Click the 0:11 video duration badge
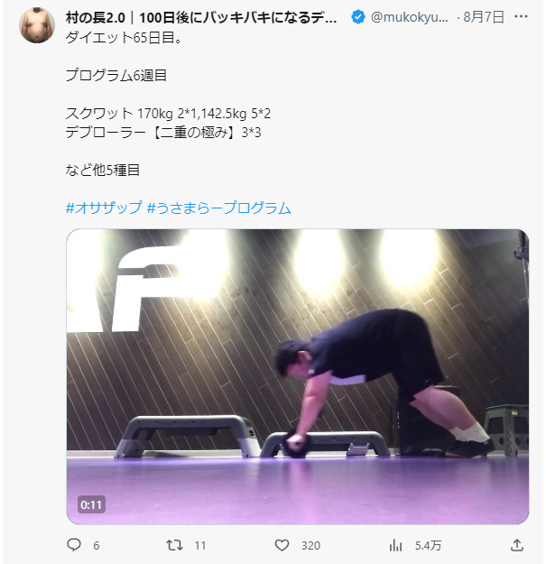 click(x=91, y=504)
